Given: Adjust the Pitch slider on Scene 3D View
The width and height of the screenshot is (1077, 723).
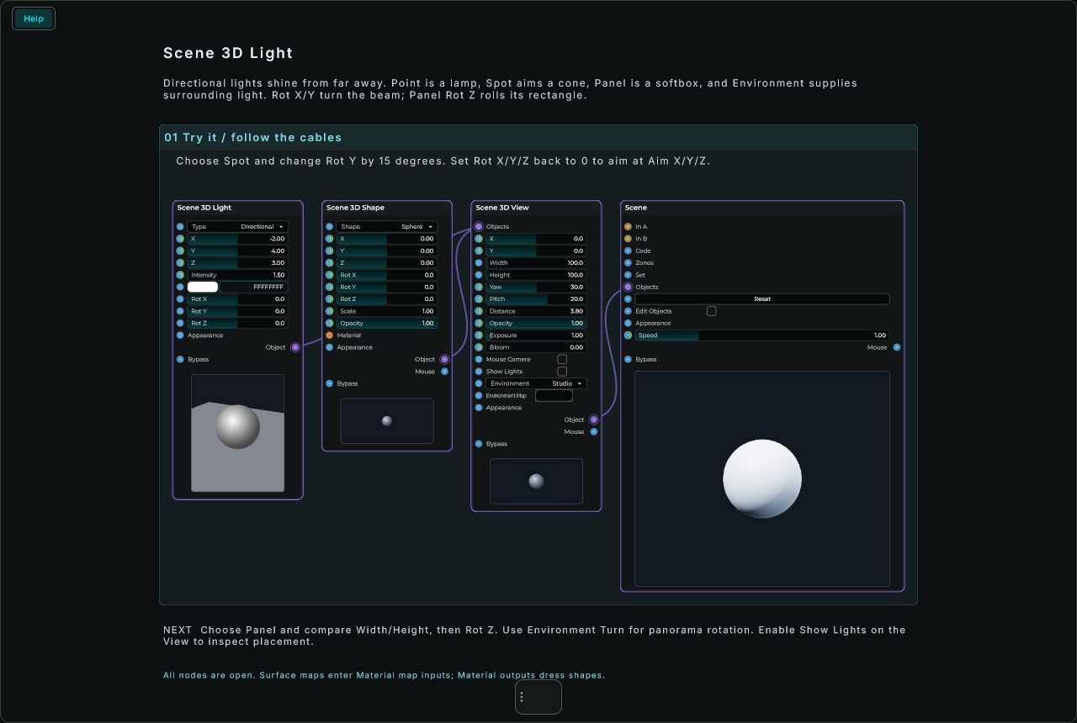Looking at the screenshot, I should [x=537, y=299].
